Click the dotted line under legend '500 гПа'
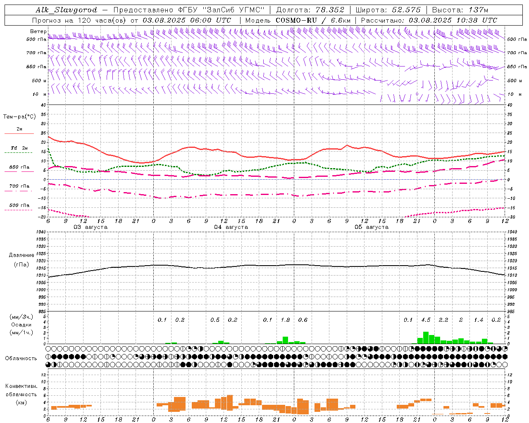529x423 pixels. click(19, 210)
